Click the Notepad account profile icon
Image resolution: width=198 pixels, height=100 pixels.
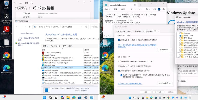(x=159, y=9)
